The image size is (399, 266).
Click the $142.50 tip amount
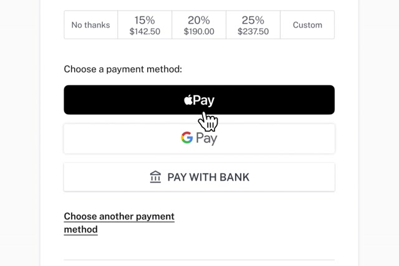click(x=145, y=31)
